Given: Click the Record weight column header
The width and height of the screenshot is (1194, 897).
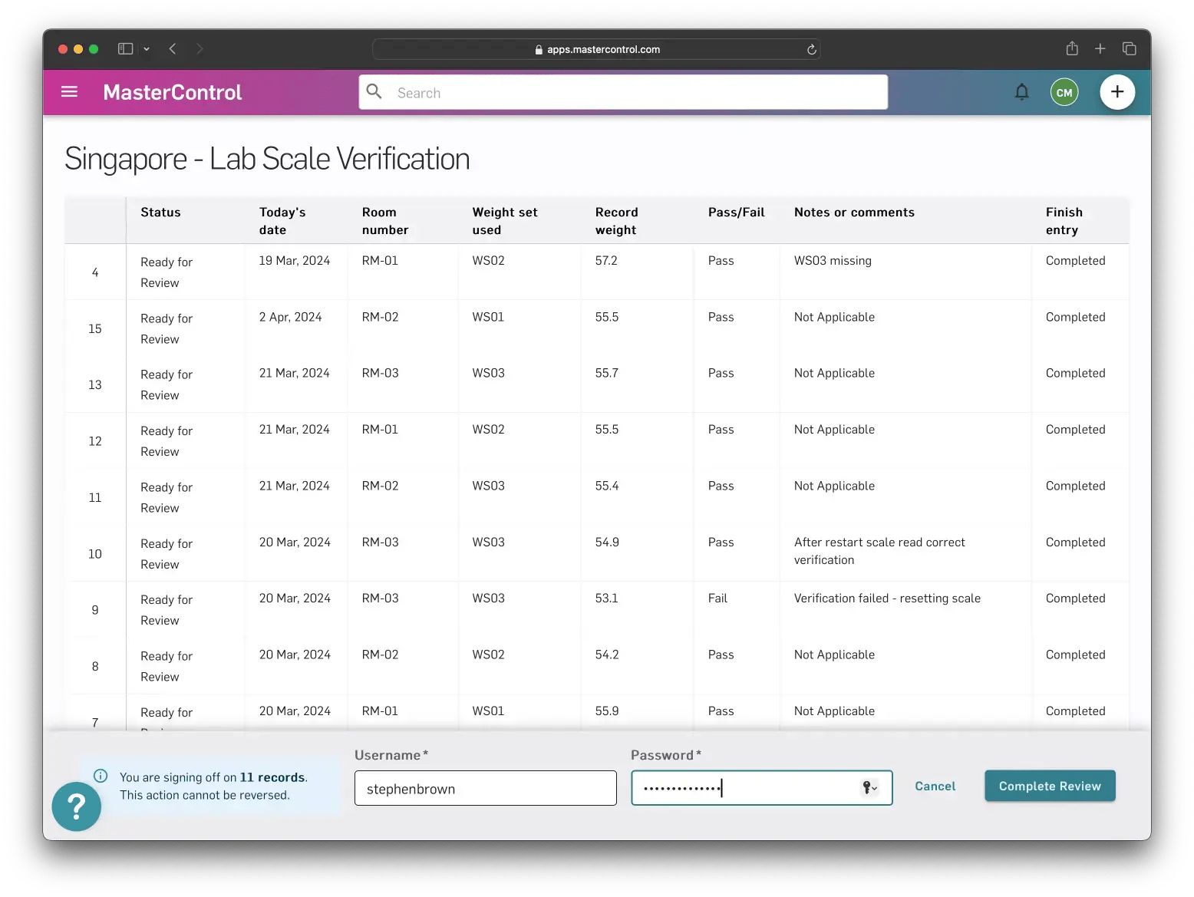Looking at the screenshot, I should [x=616, y=221].
